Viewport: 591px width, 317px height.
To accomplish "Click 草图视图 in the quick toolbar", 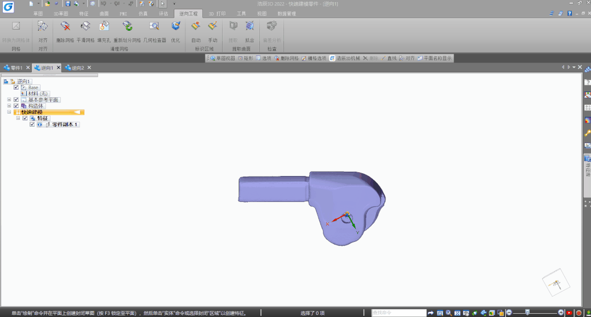I will (x=222, y=58).
